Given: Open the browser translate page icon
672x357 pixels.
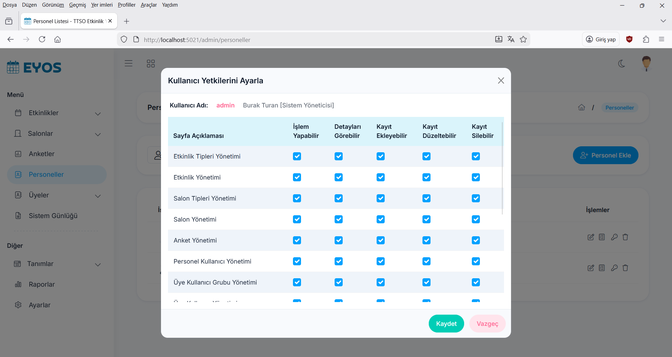Looking at the screenshot, I should tap(511, 40).
